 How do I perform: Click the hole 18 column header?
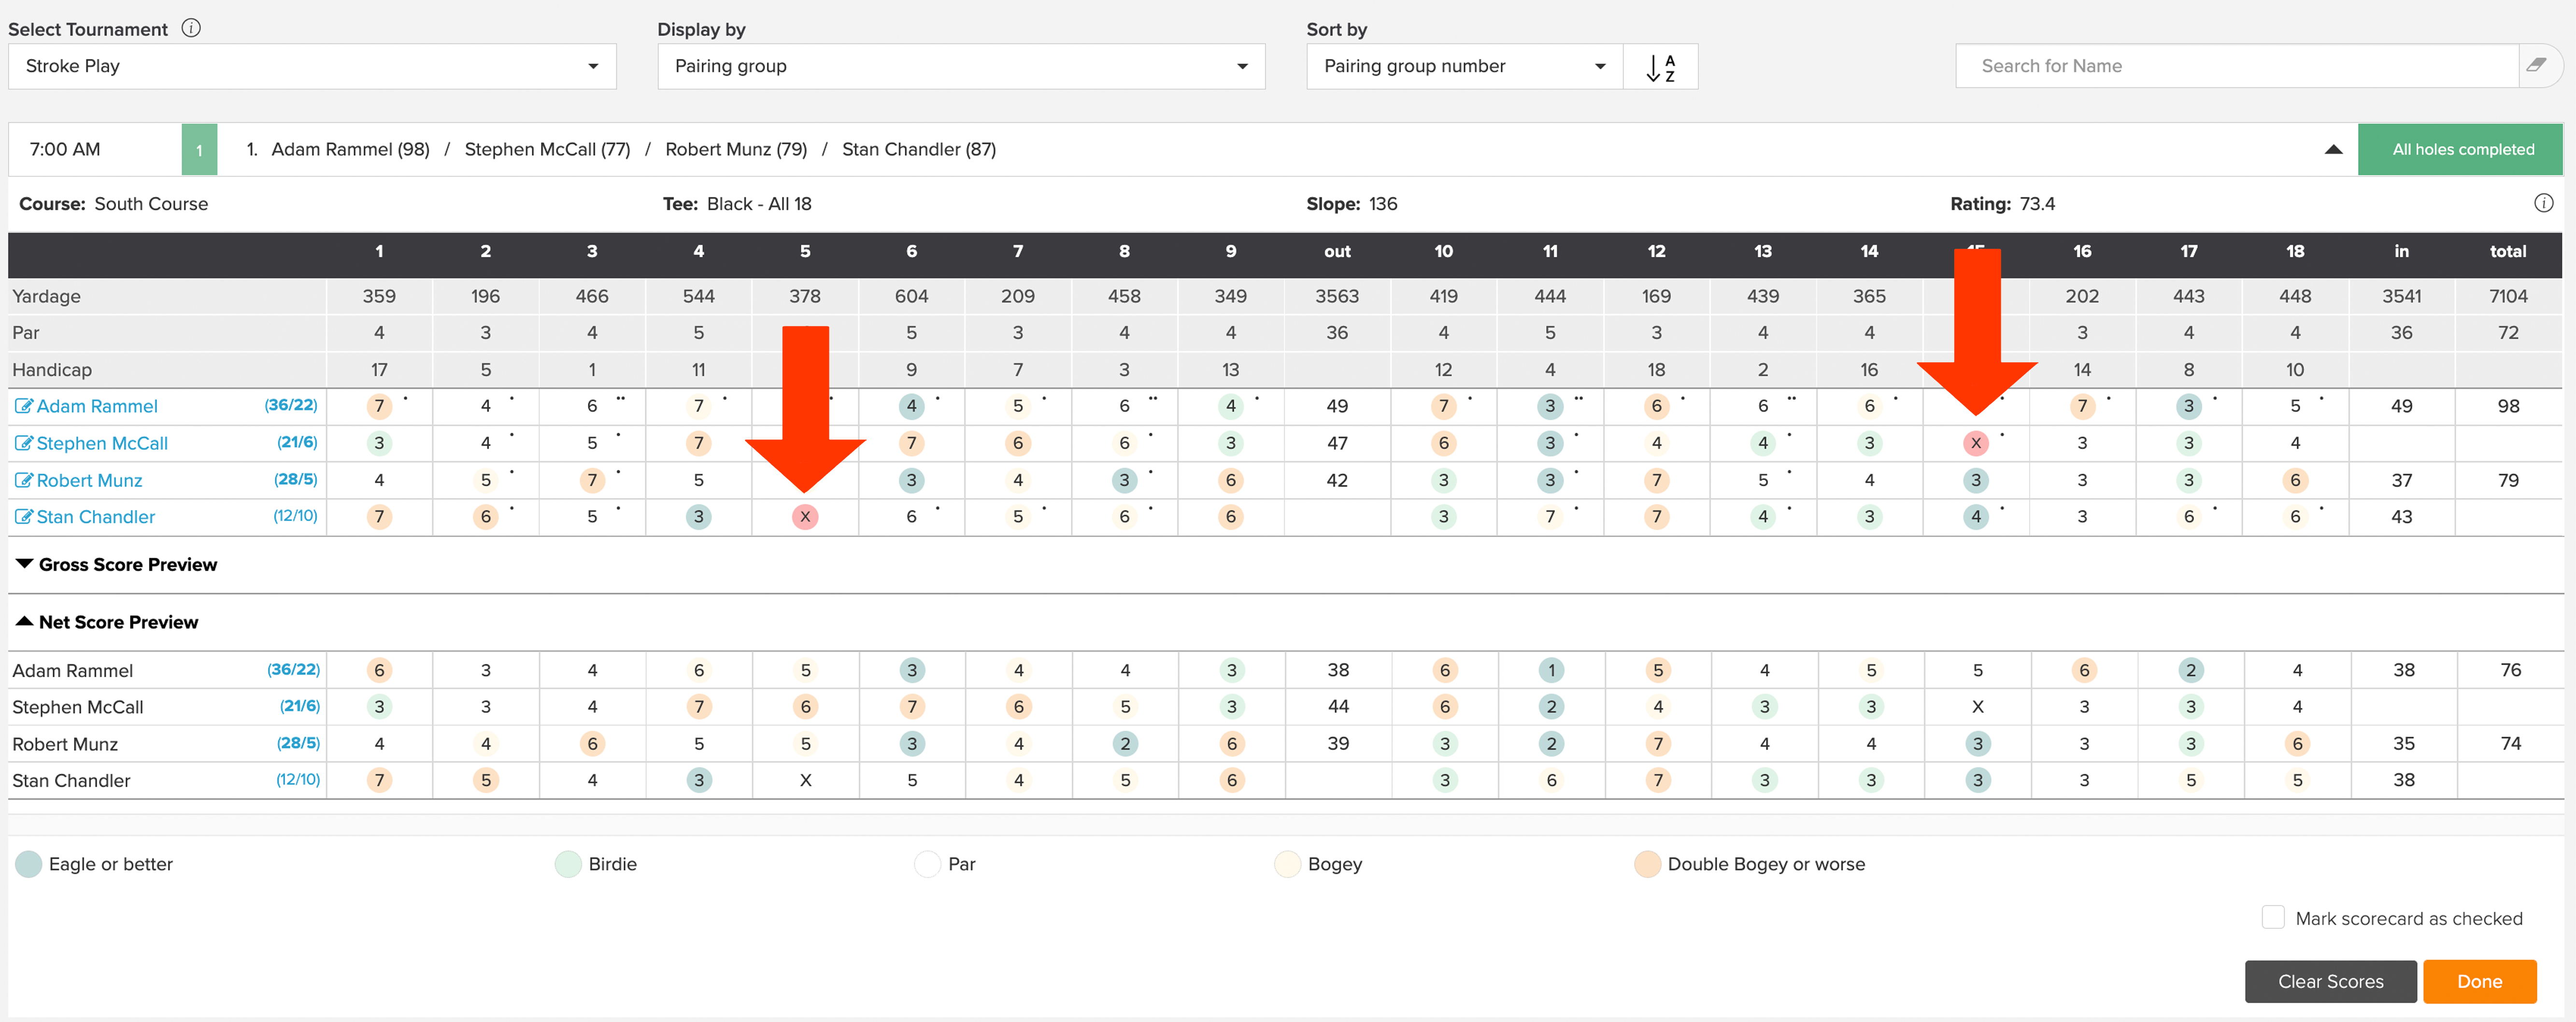2295,252
